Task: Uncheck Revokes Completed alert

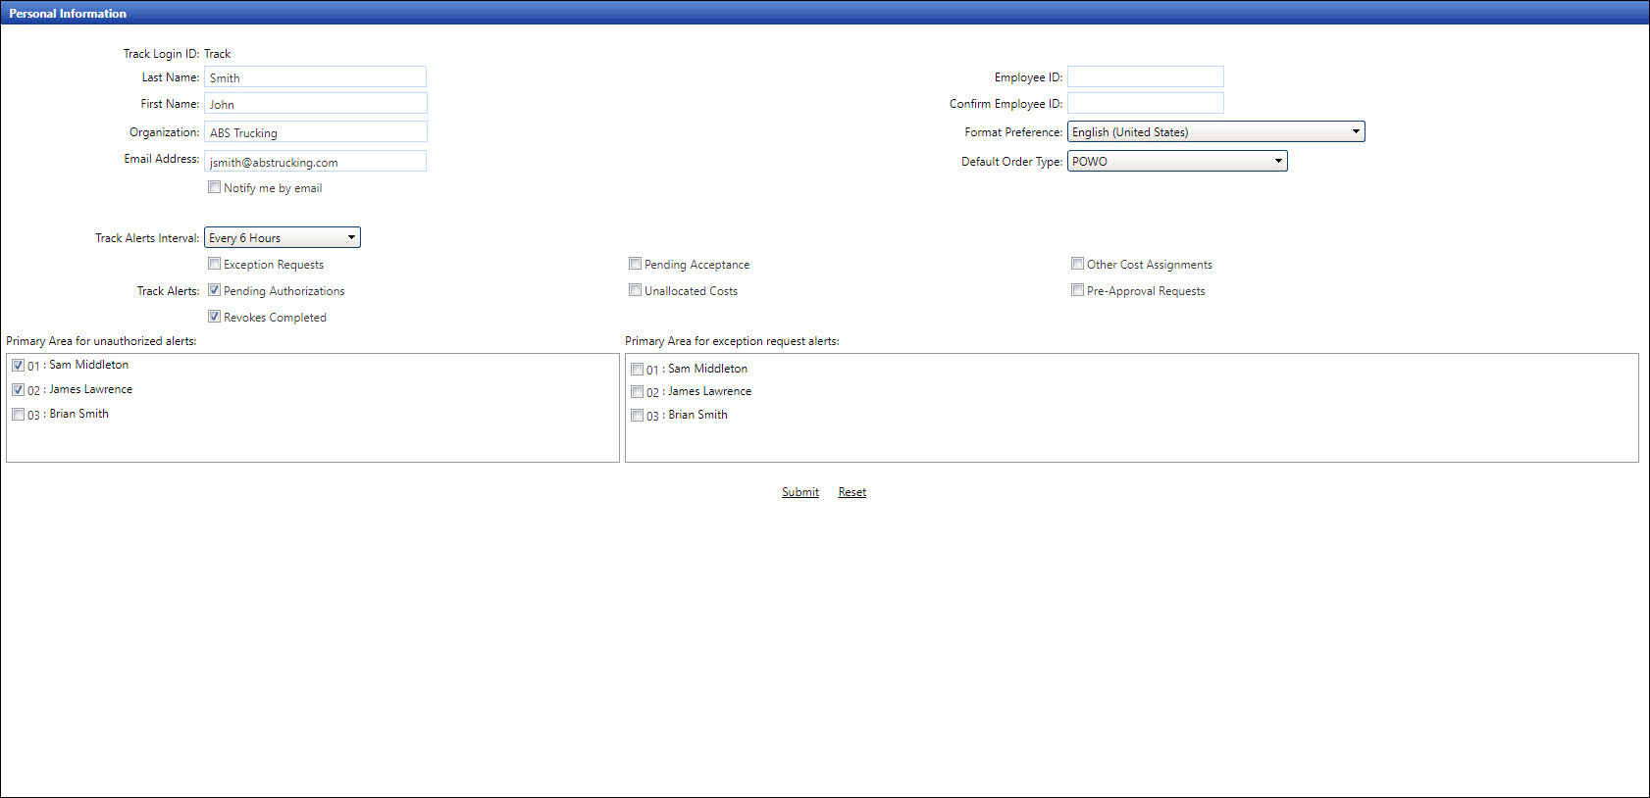Action: (214, 317)
